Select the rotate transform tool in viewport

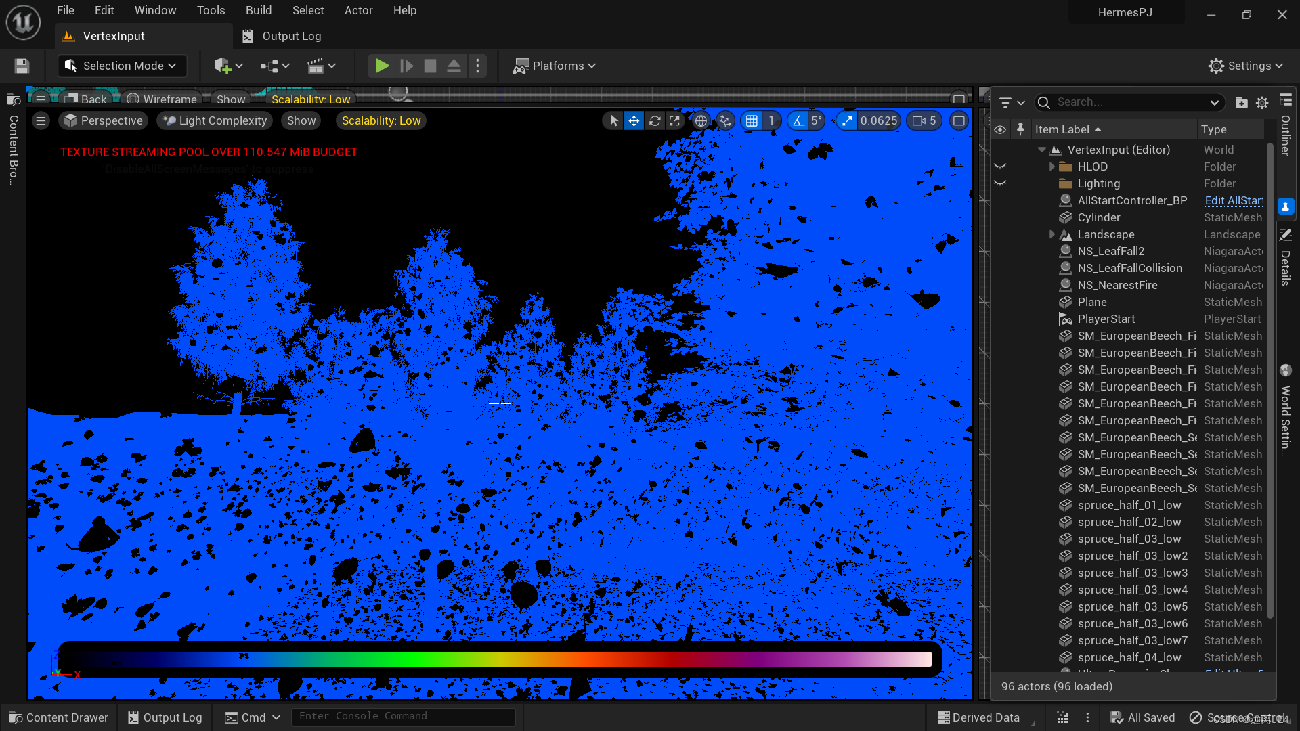[x=654, y=120]
